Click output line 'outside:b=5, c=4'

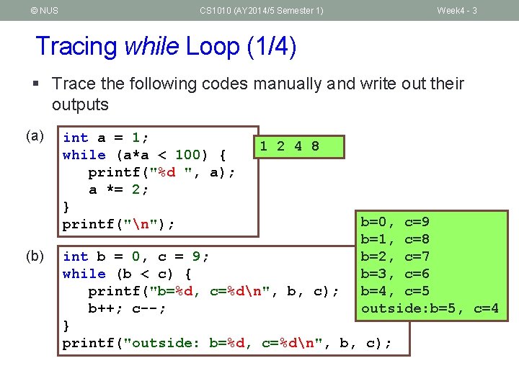point(430,308)
